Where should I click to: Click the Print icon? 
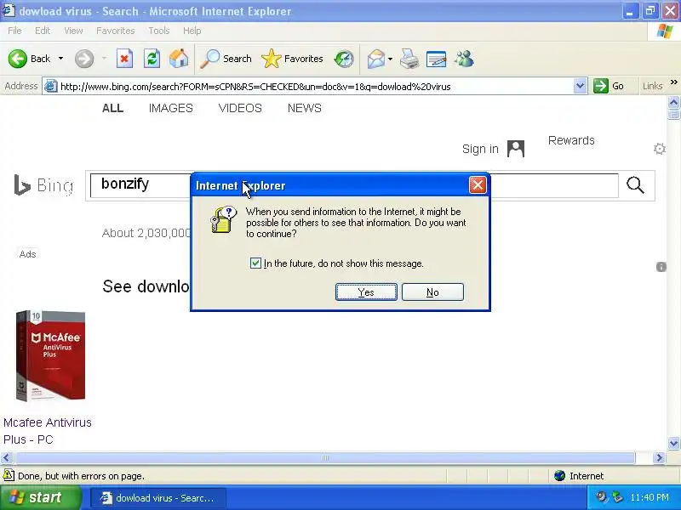409,59
